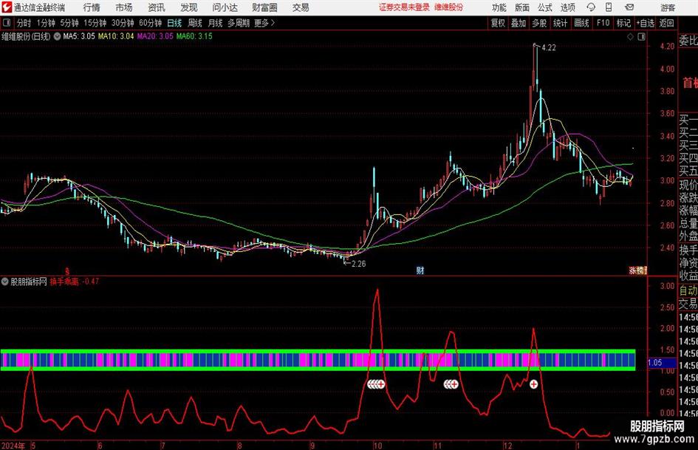Image resolution: width=698 pixels, height=450 pixels.
Task: Switch to 60分钟 period tab
Action: point(150,23)
